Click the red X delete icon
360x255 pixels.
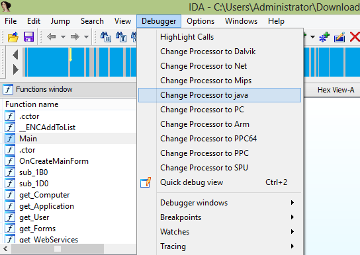tap(355, 36)
